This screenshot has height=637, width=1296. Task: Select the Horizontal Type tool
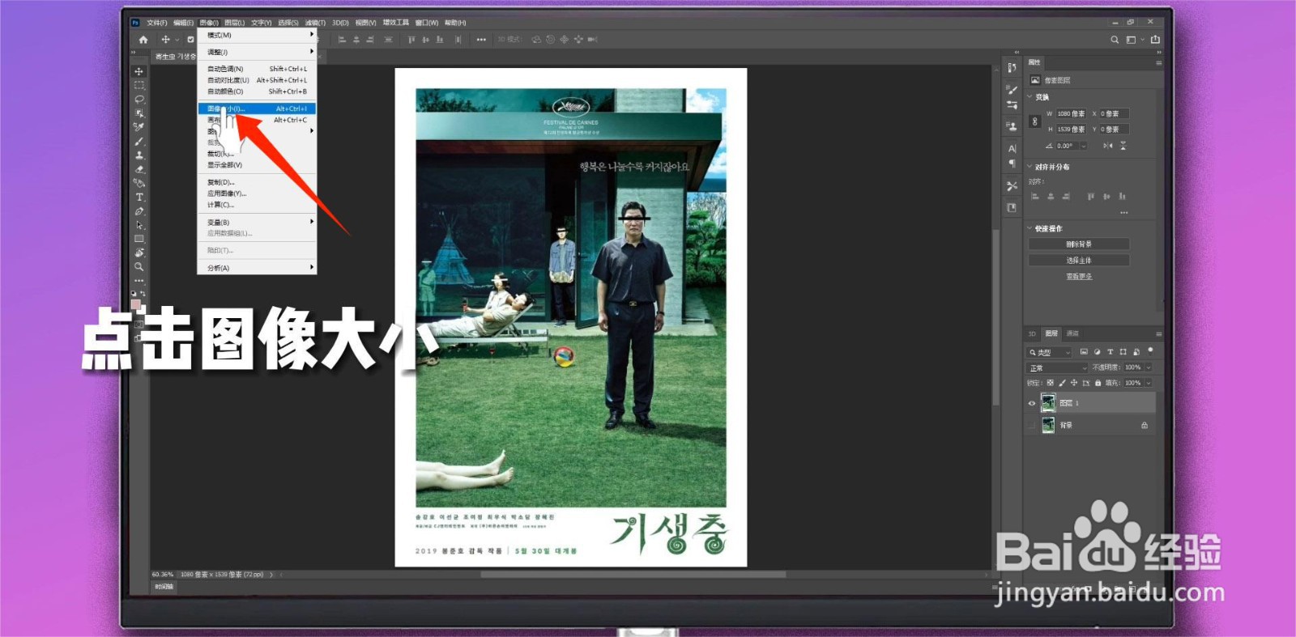(x=139, y=197)
